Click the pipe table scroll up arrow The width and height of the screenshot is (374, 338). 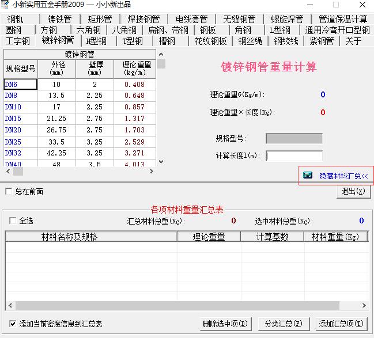[x=161, y=54]
